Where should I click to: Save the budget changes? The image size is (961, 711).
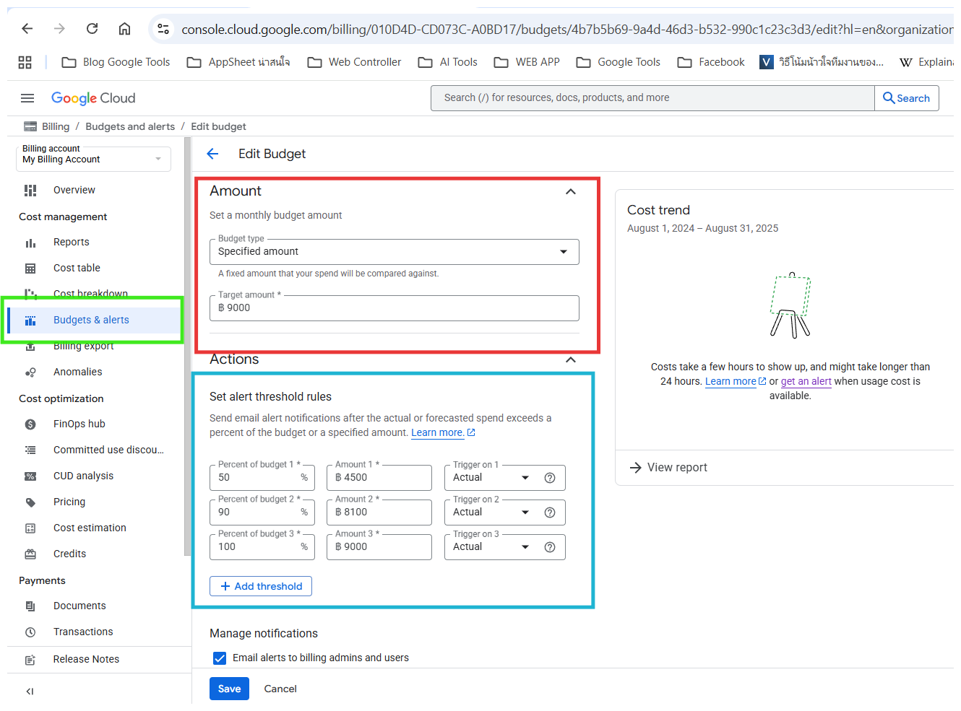[x=230, y=689]
